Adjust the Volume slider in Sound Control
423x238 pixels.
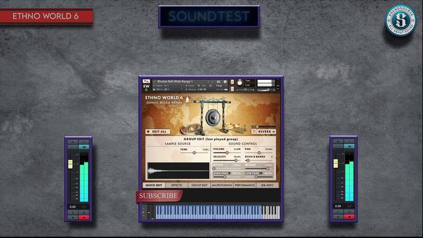(x=227, y=153)
